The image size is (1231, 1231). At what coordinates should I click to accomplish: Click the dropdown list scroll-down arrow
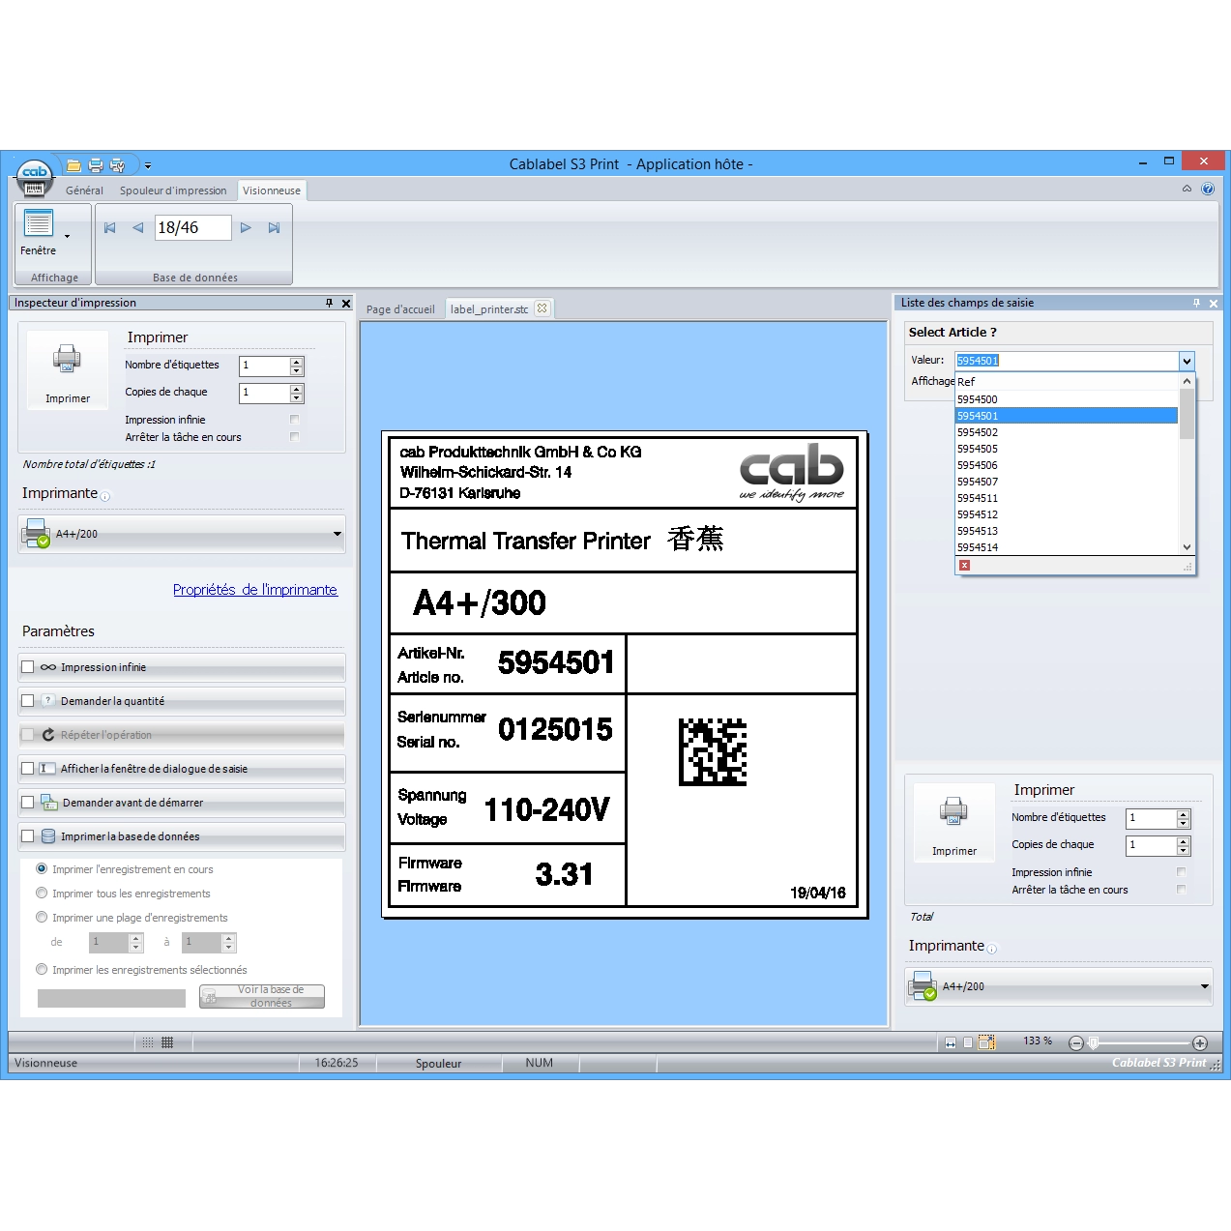tap(1187, 547)
